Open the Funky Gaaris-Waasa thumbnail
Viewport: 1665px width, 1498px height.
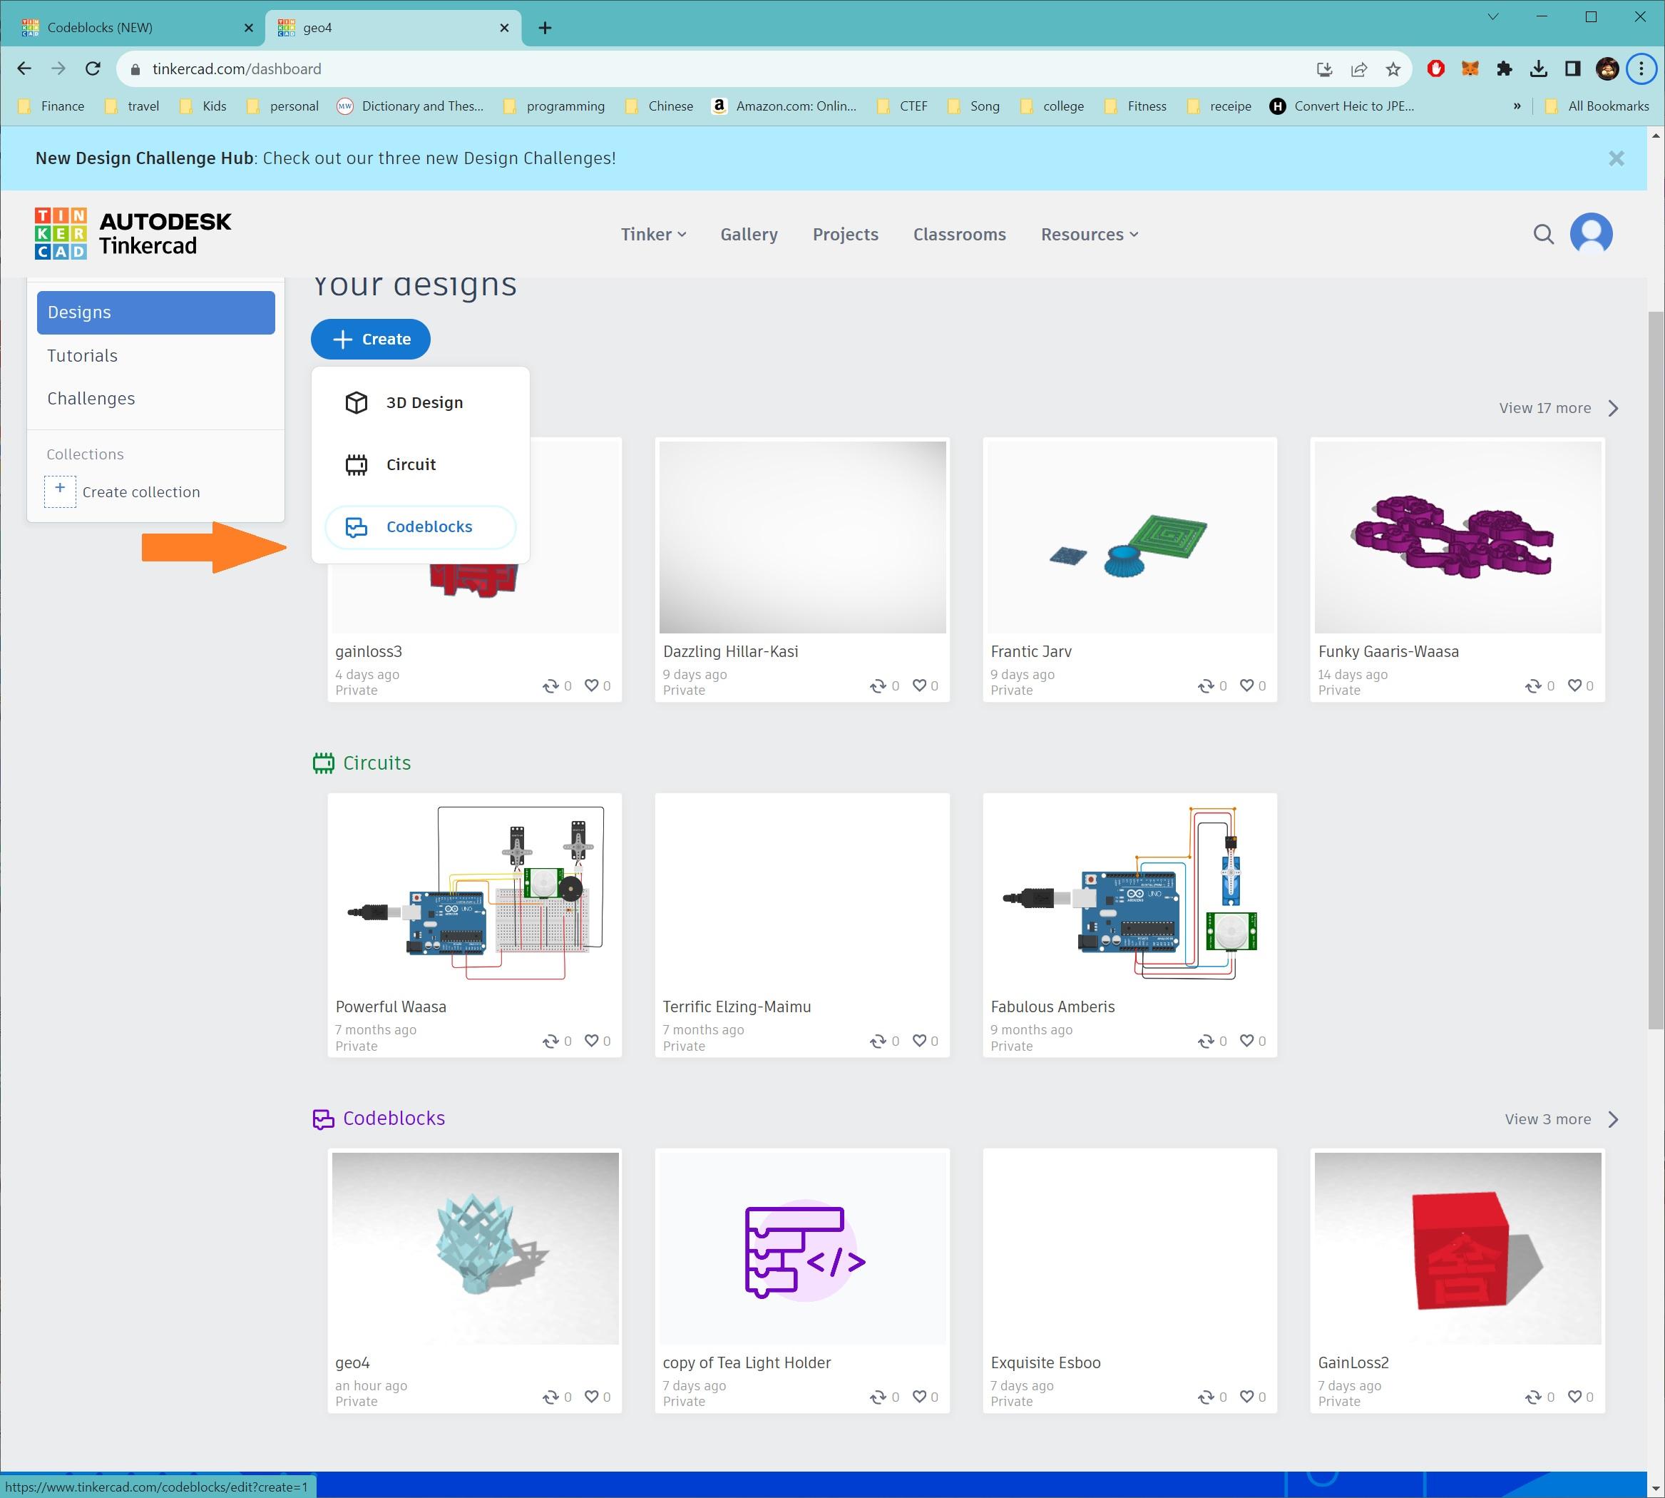[x=1457, y=537]
